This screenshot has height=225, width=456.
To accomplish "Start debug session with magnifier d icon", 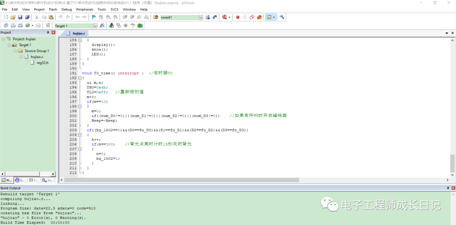I will (224, 17).
